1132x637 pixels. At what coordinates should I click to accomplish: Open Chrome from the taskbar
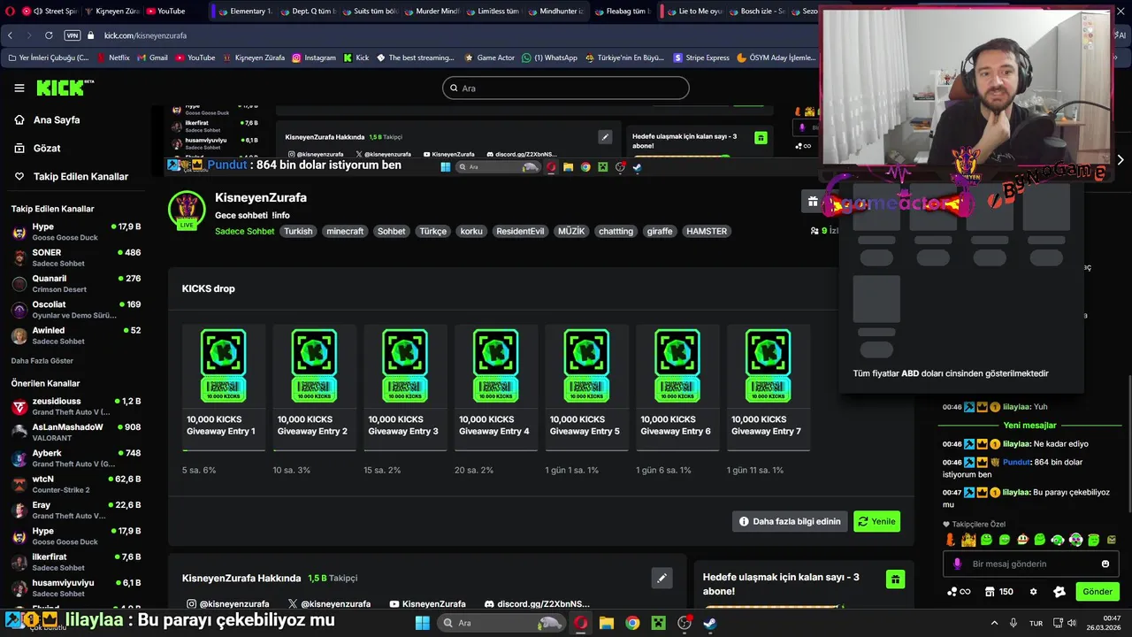631,623
